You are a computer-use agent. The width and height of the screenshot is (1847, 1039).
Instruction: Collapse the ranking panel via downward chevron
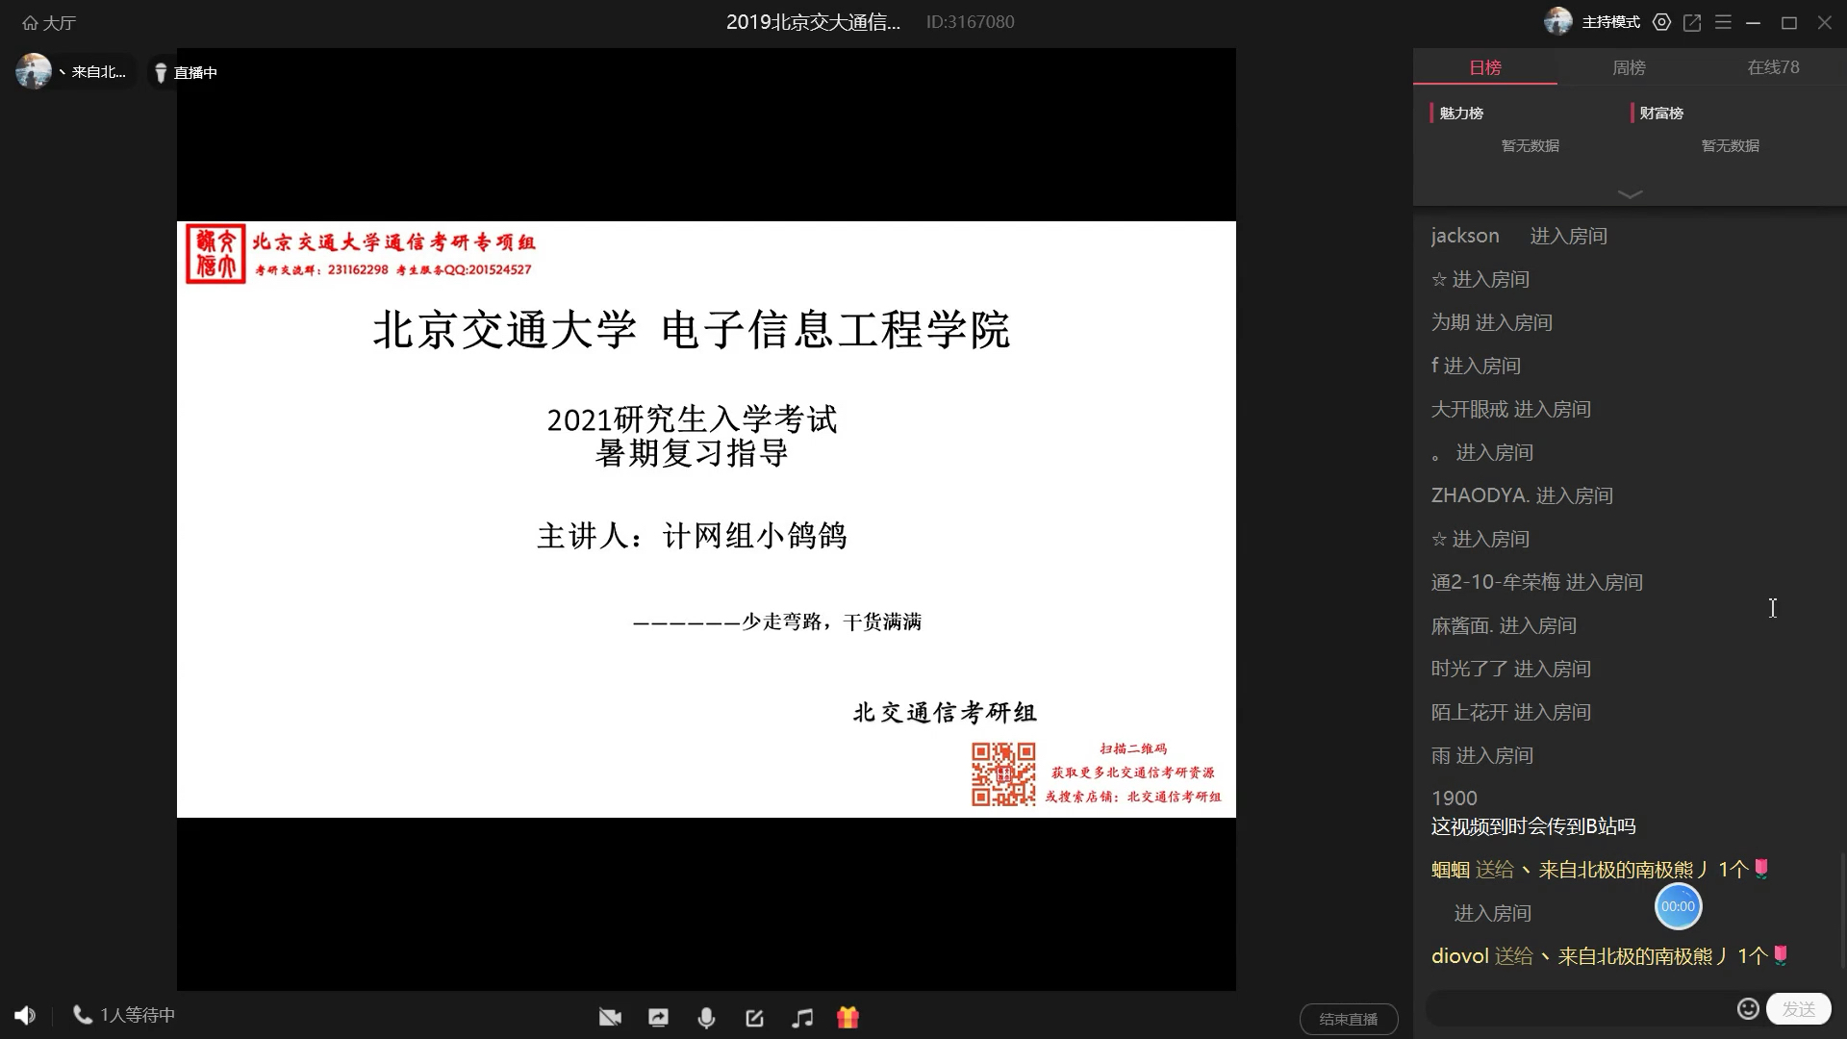tap(1629, 194)
